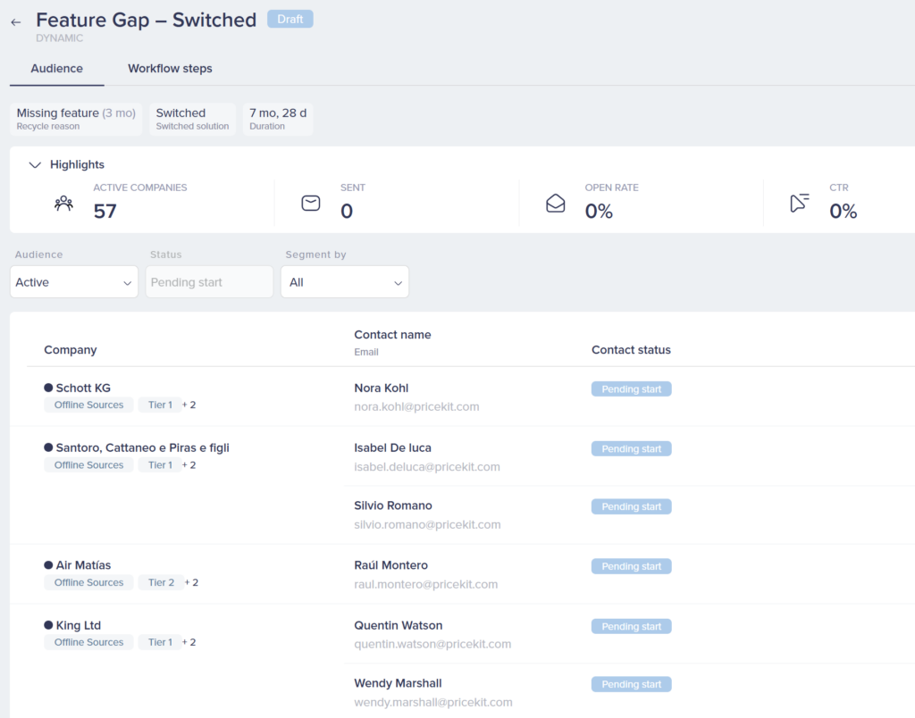Click the CTR cursor icon
Viewport: 915px width, 718px height.
[800, 204]
